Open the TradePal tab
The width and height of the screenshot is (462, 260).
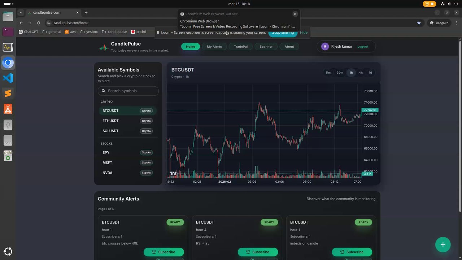[241, 47]
